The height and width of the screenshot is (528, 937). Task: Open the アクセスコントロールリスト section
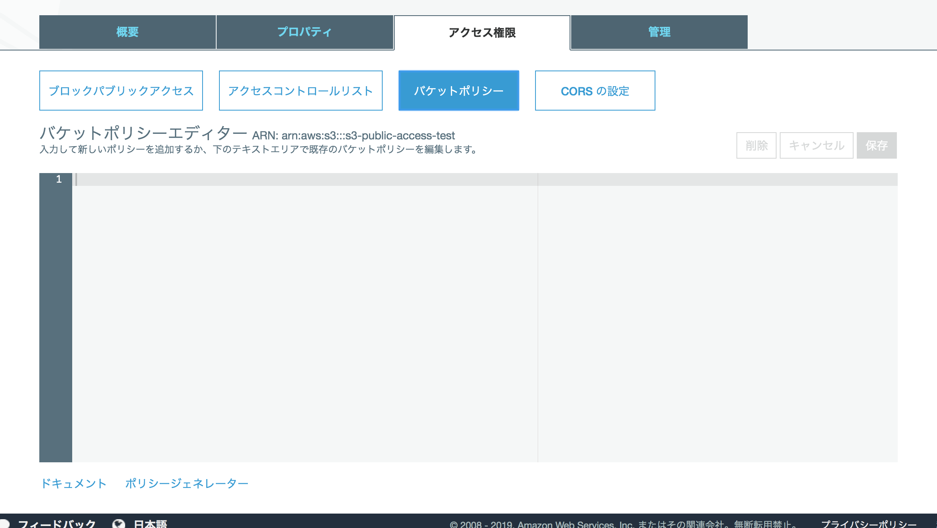(300, 91)
